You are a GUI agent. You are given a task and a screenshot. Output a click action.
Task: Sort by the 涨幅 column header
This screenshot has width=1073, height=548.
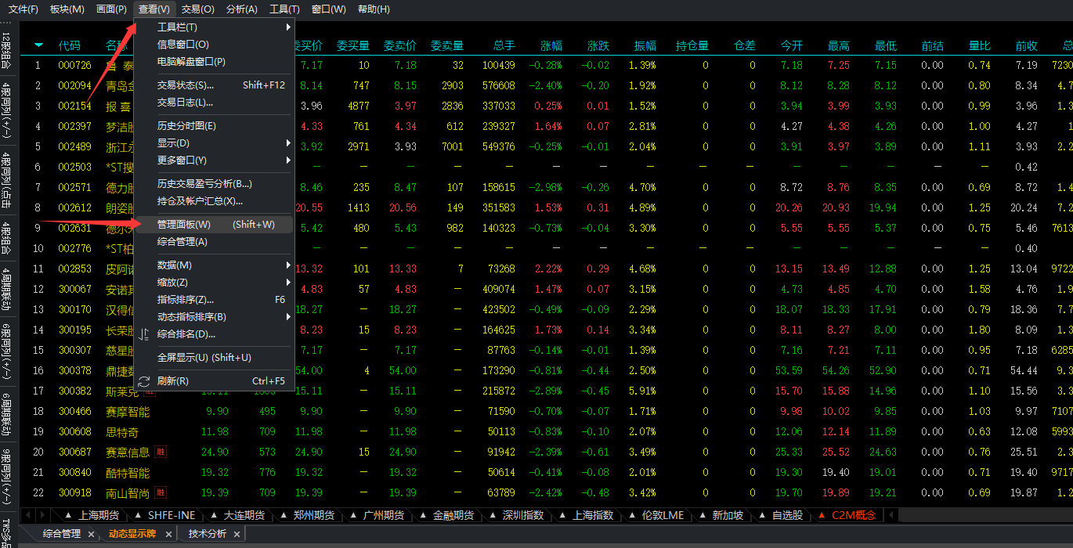(x=551, y=45)
